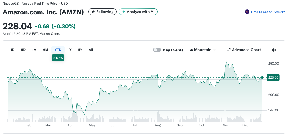Click the May month label on axis

[x=92, y=125]
